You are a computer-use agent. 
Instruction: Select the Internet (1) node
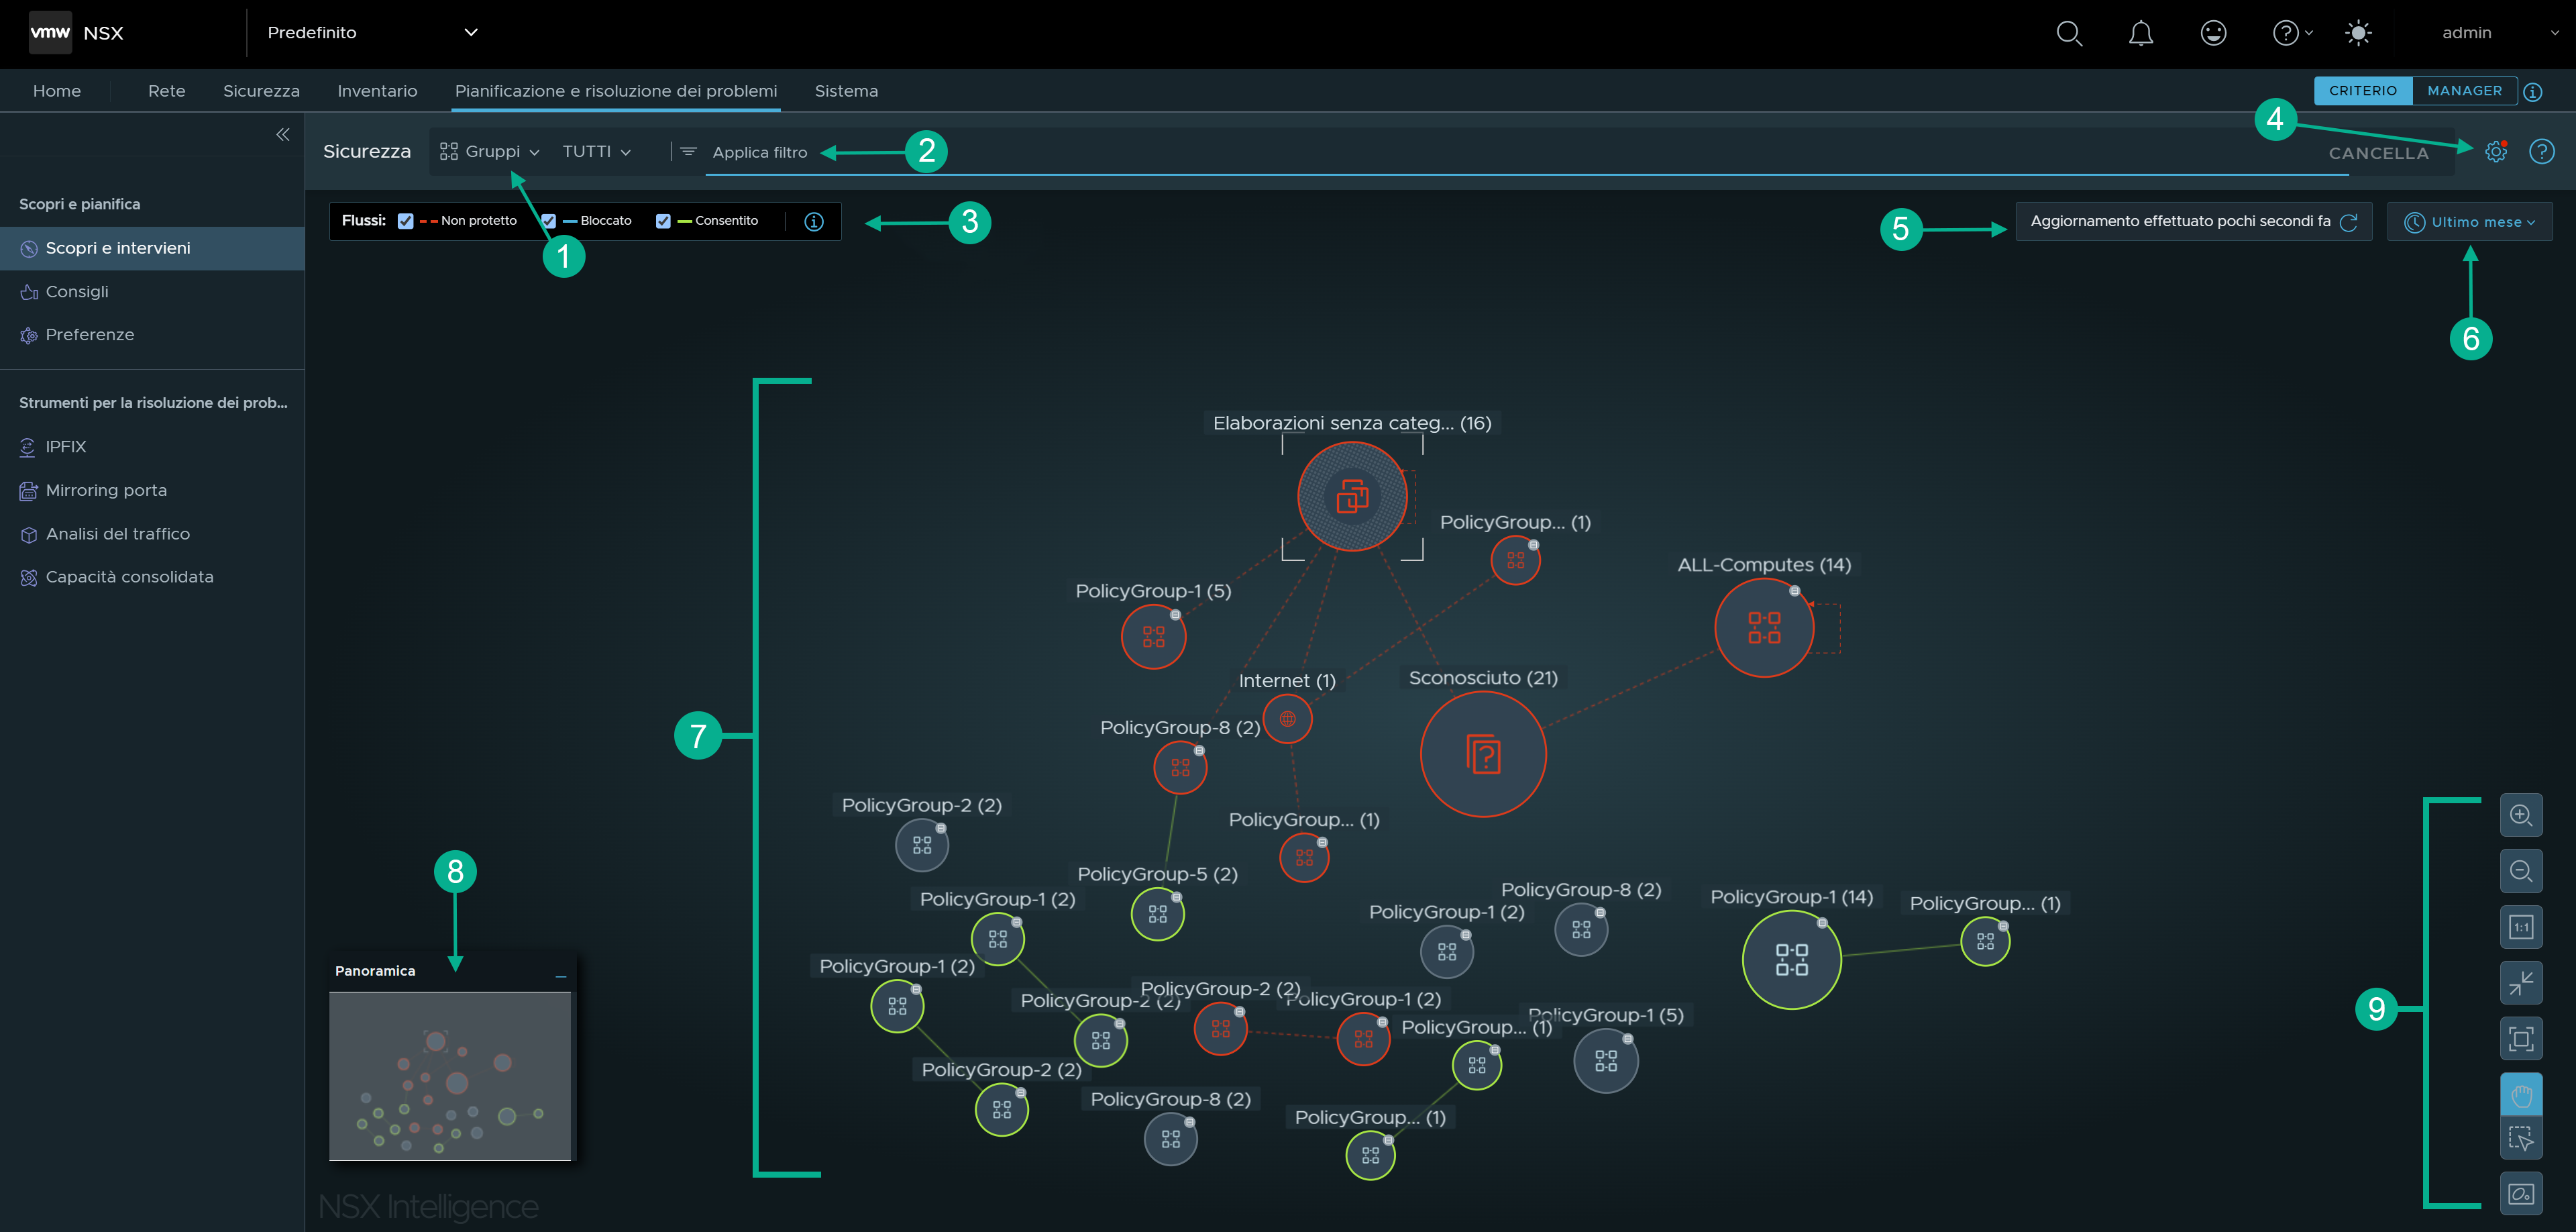coord(1287,719)
